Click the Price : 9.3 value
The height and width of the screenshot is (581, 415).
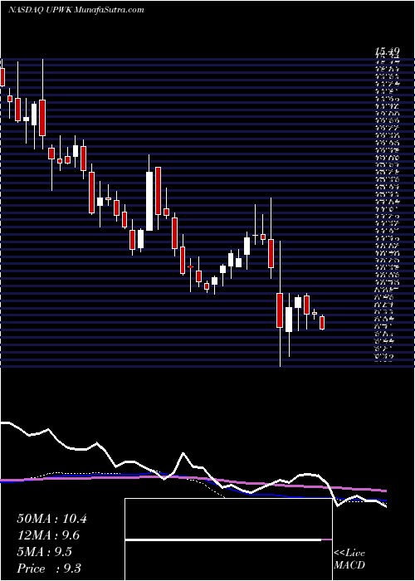point(49,569)
